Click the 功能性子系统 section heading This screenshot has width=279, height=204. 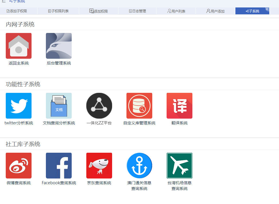click(23, 84)
